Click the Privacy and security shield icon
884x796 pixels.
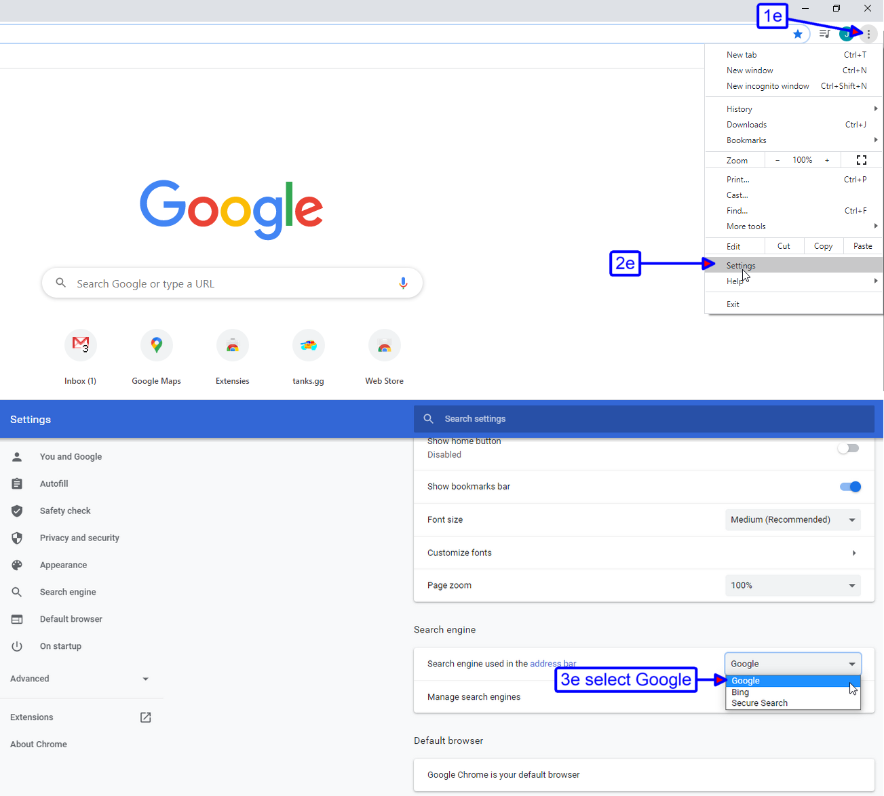[17, 538]
